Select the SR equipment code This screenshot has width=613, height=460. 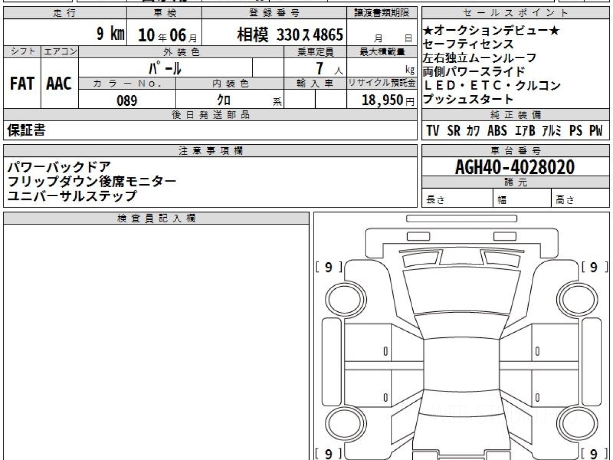coord(454,131)
